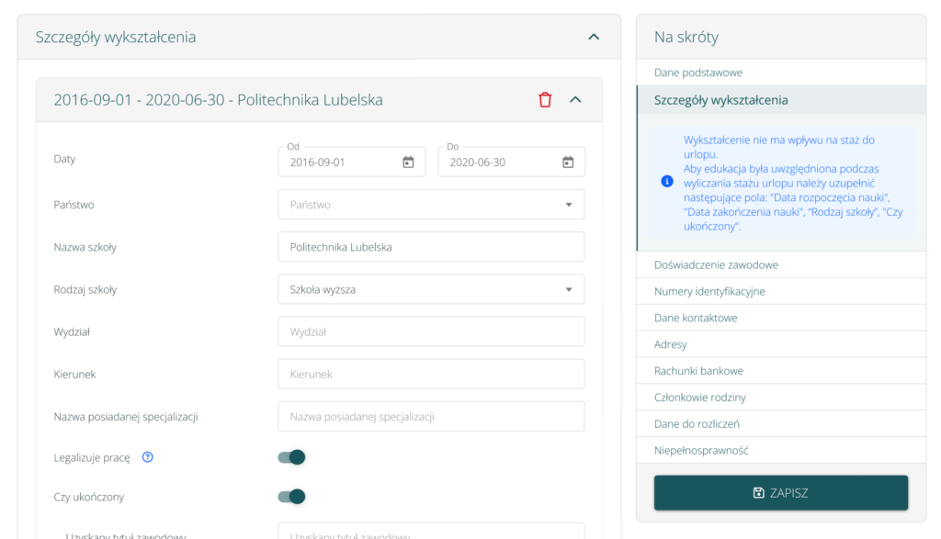Open the Rodzaj szkoły dropdown

pos(430,289)
